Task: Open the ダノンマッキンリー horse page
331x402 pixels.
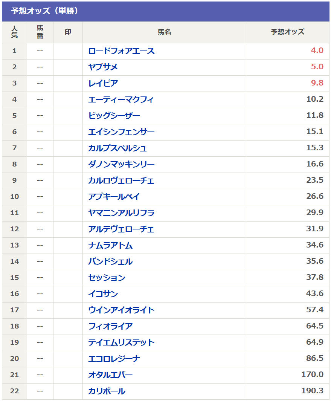Action: click(x=121, y=164)
